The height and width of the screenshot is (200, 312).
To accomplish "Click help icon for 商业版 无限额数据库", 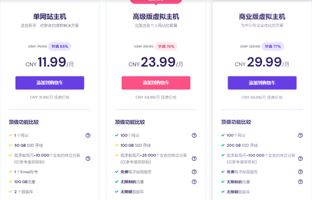I will (300, 192).
